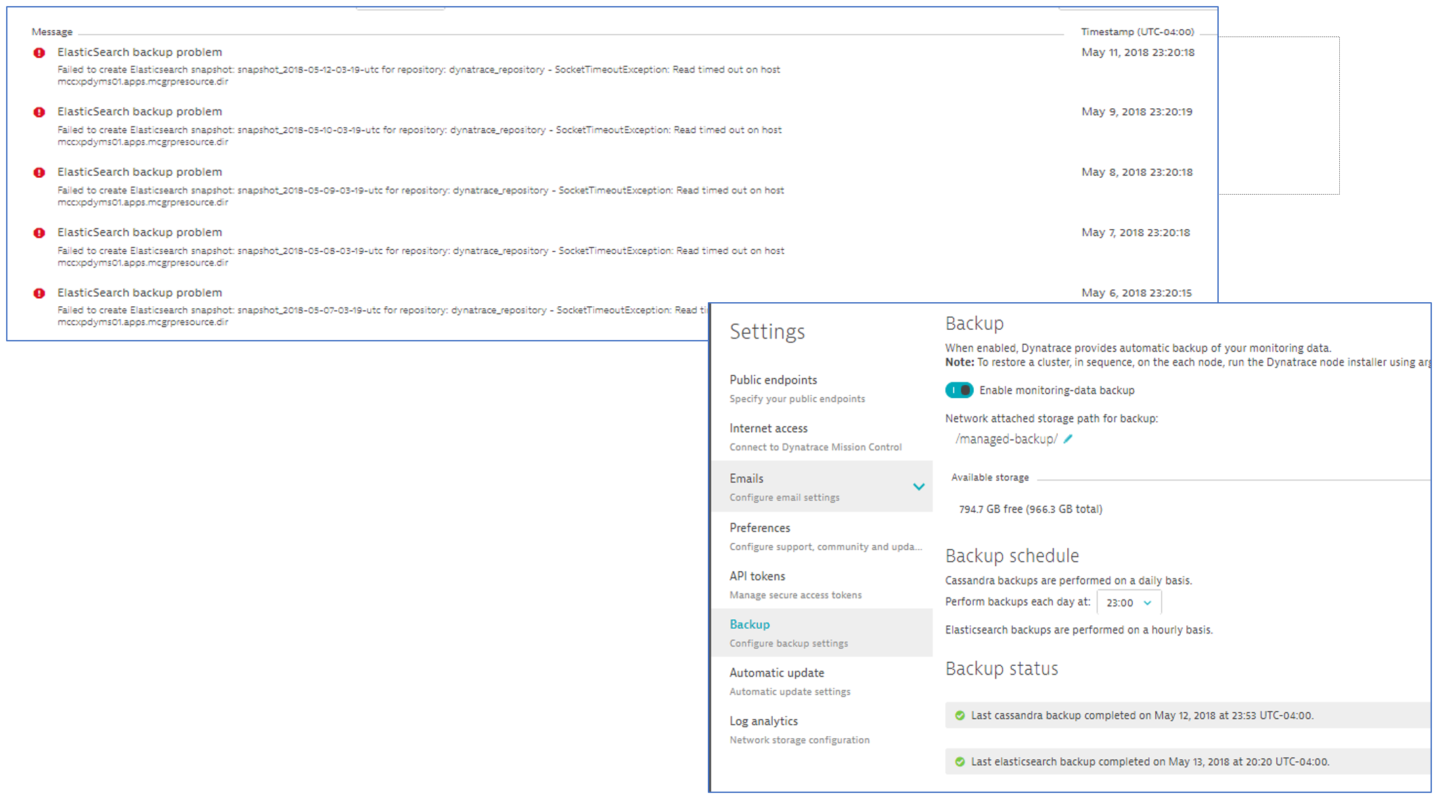Click the /managed-backup/ storage path field
The width and height of the screenshot is (1438, 797).
pyautogui.click(x=1006, y=439)
